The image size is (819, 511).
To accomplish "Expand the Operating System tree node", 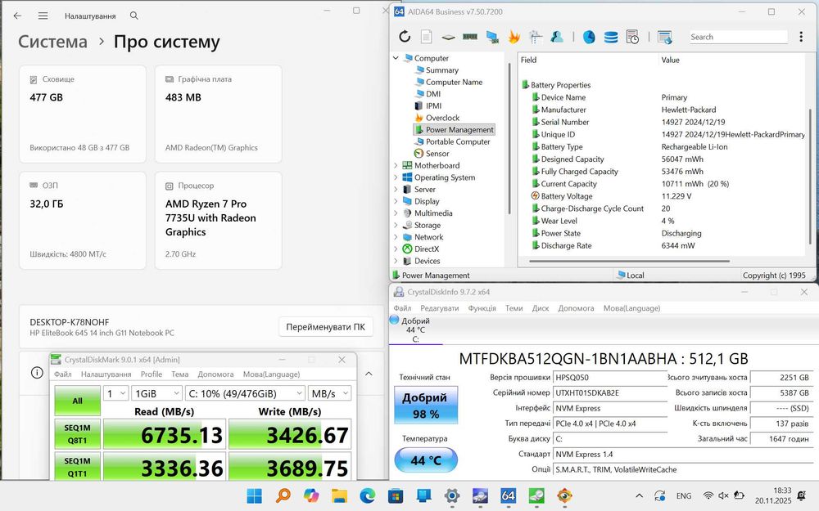I will point(396,177).
